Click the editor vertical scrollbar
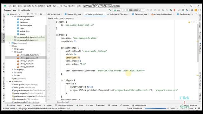 198,43
